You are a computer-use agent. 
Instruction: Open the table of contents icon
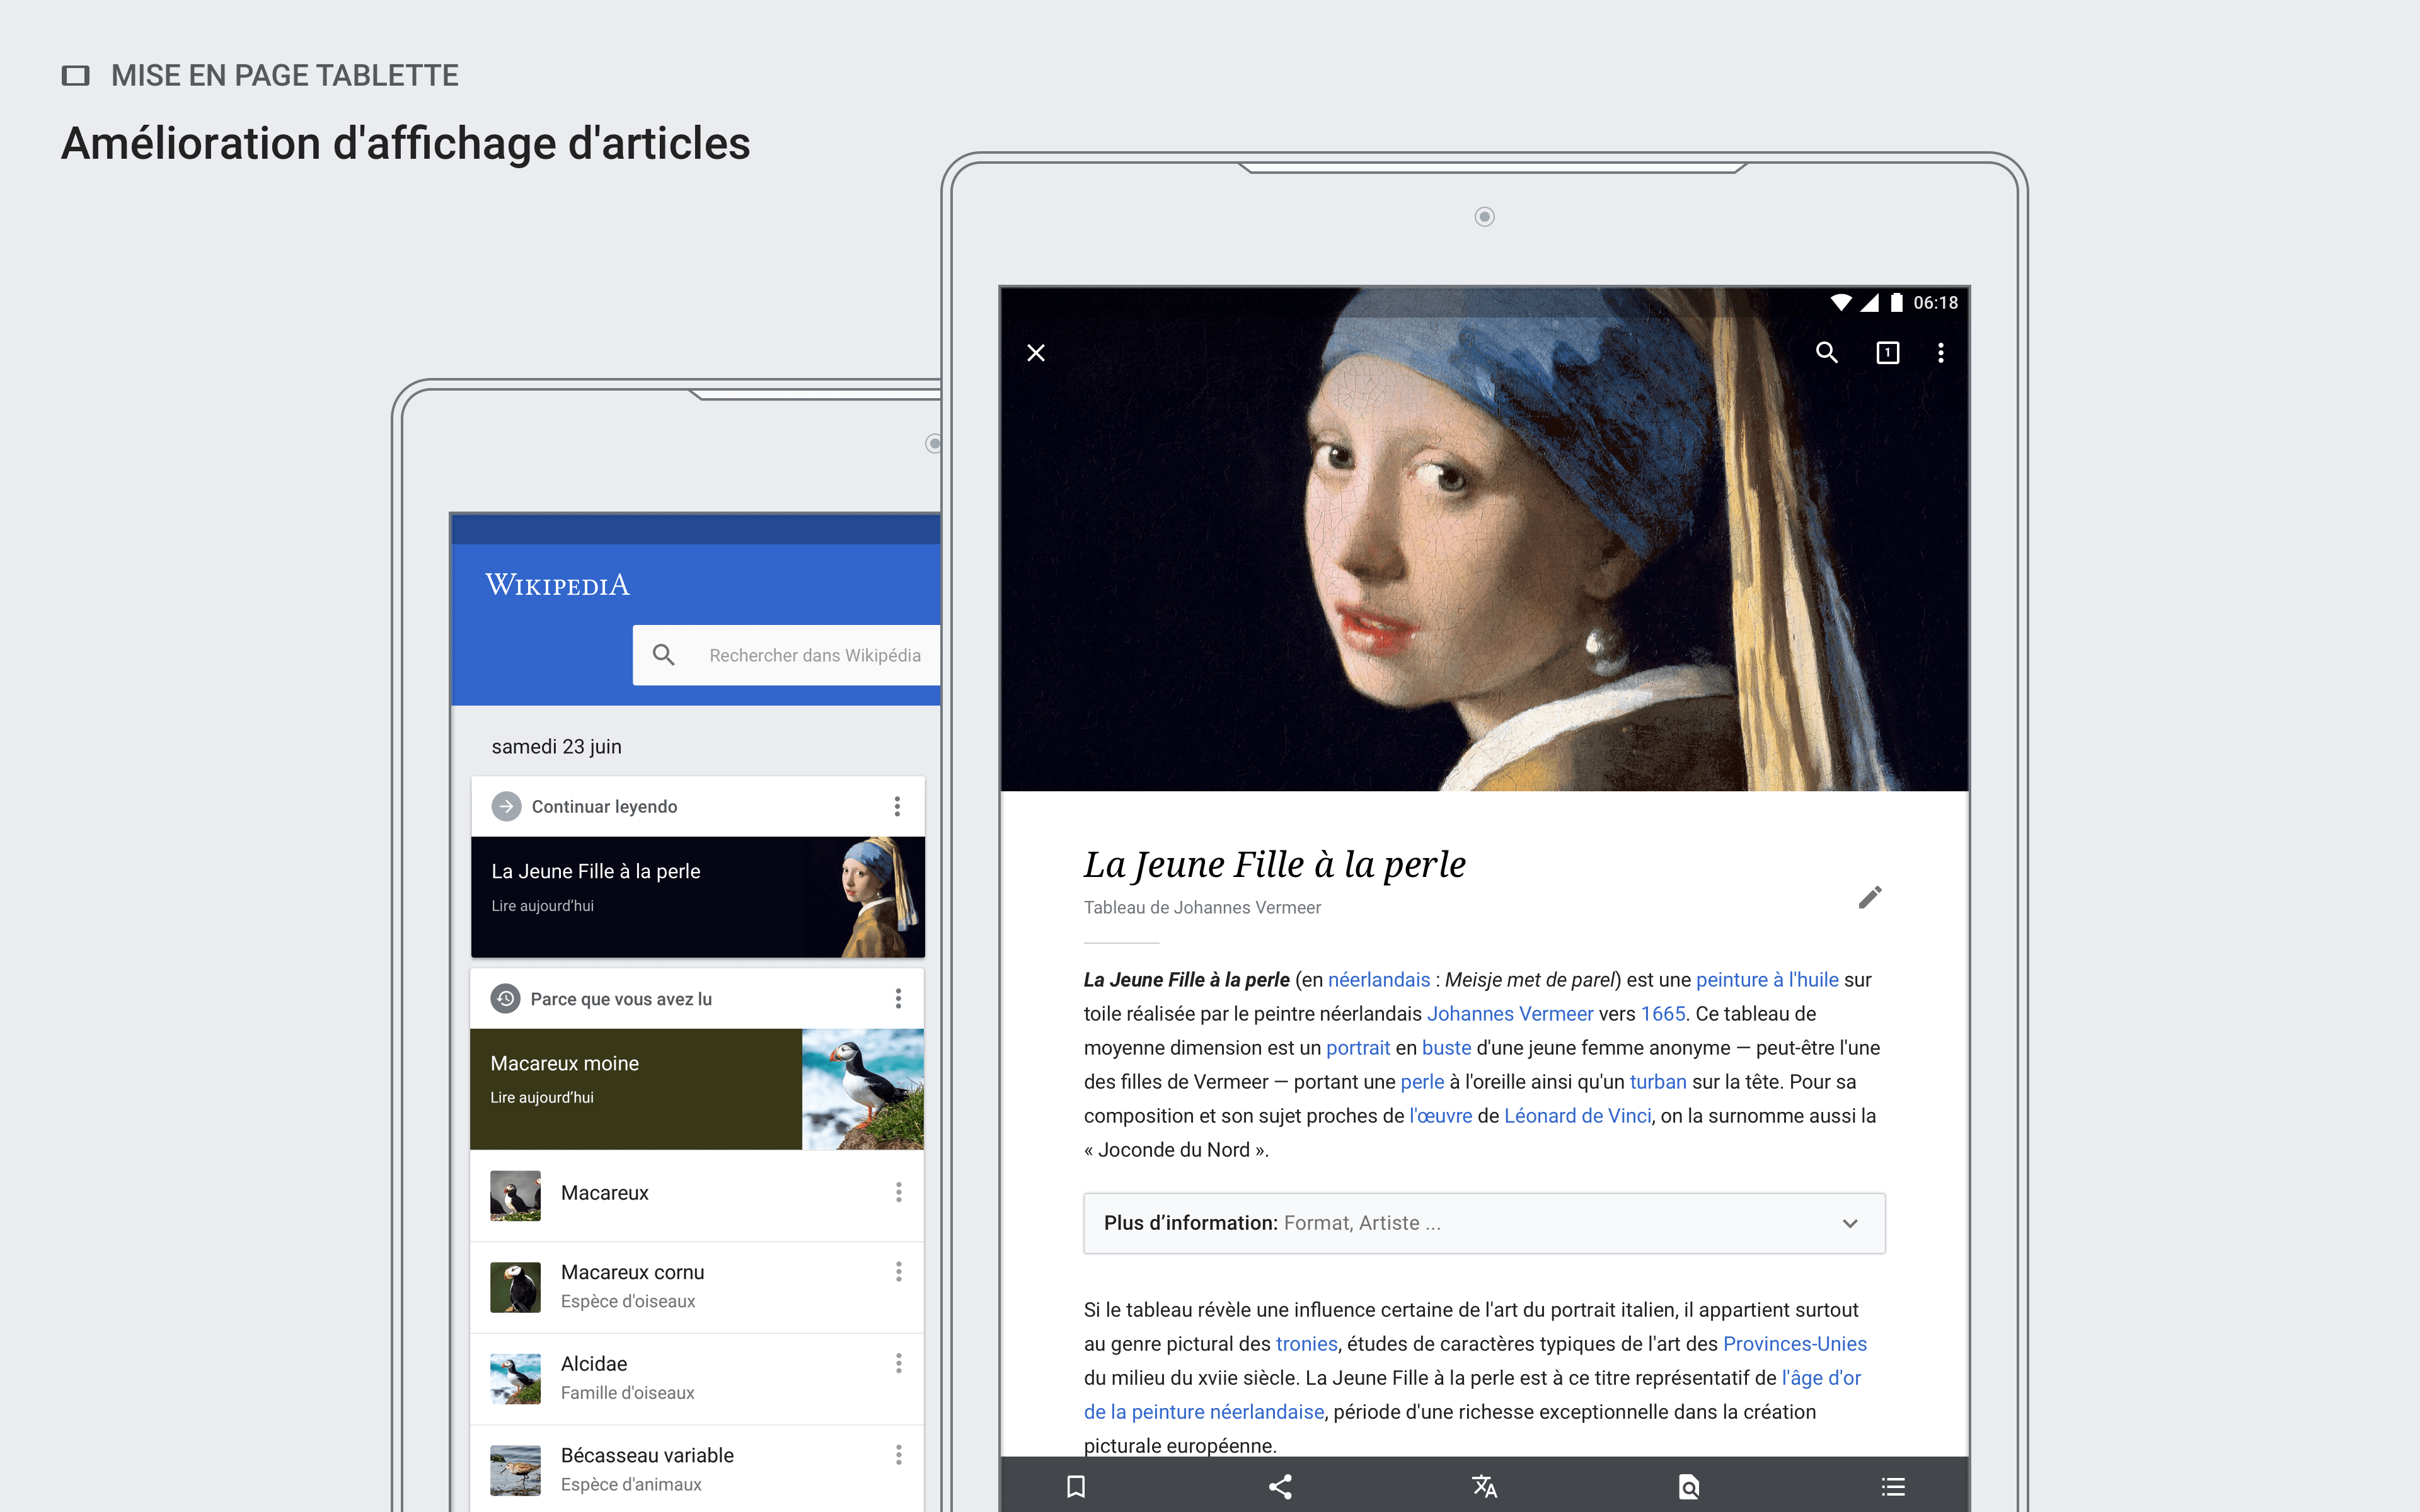pyautogui.click(x=1892, y=1486)
